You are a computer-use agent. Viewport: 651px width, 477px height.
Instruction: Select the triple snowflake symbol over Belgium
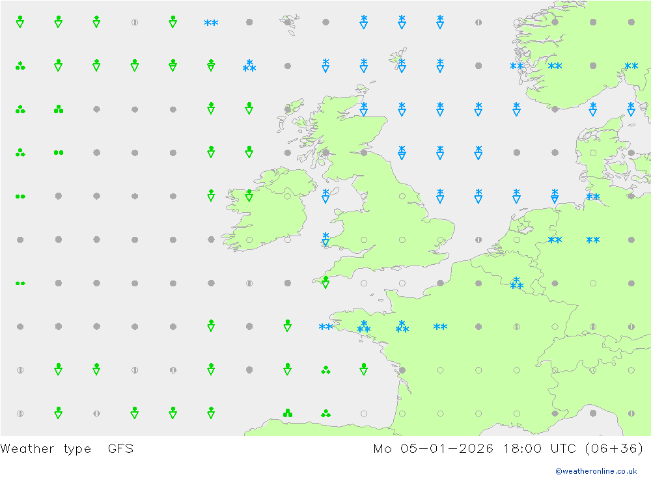click(516, 283)
